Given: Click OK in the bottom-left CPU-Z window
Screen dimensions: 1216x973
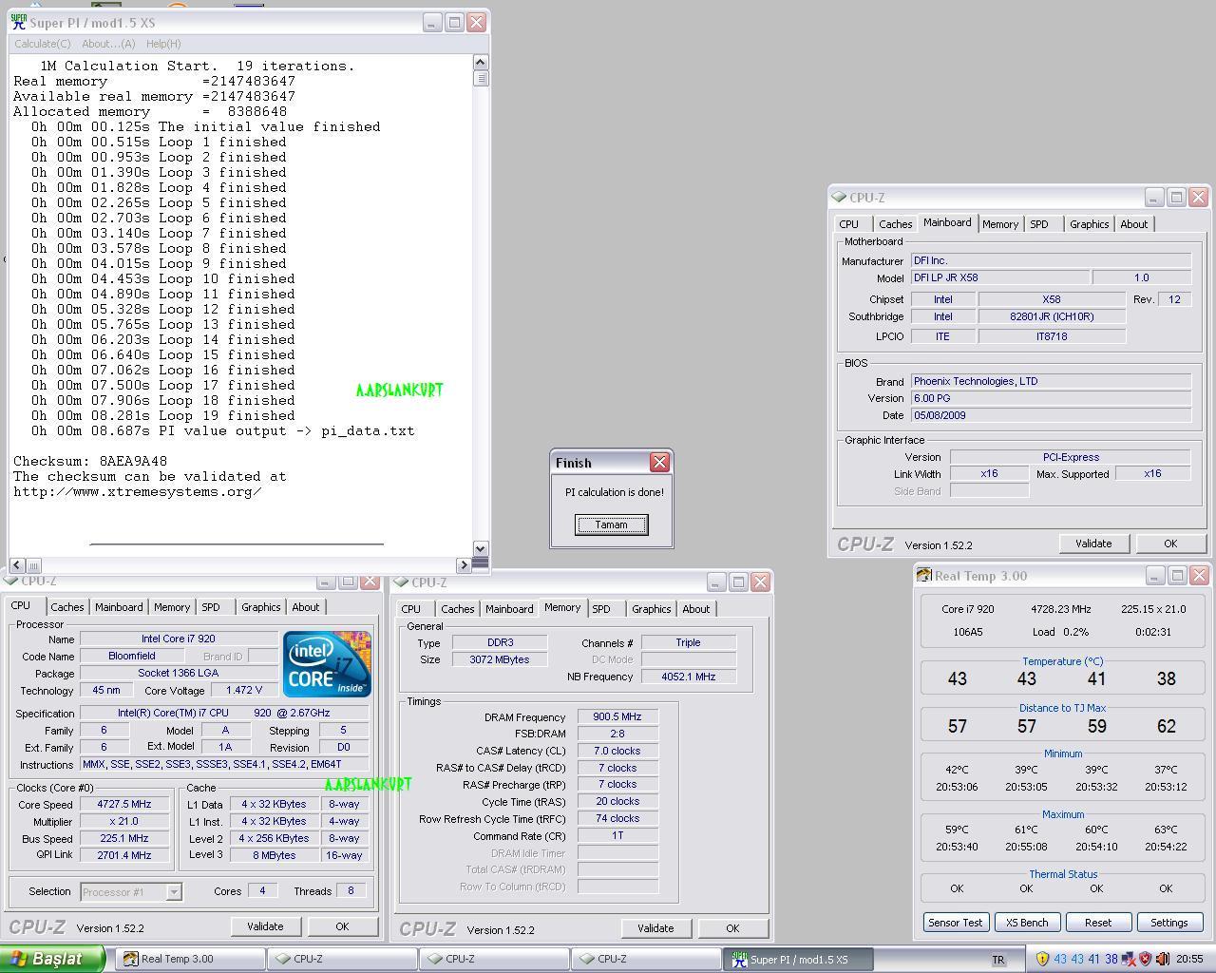Looking at the screenshot, I should [342, 926].
